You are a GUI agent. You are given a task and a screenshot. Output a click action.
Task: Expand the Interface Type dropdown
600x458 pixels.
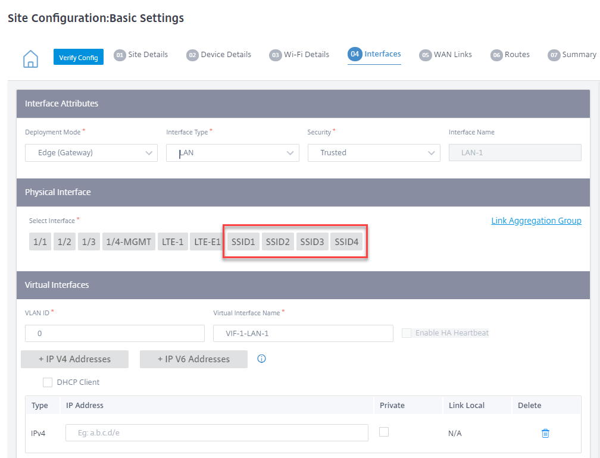233,153
